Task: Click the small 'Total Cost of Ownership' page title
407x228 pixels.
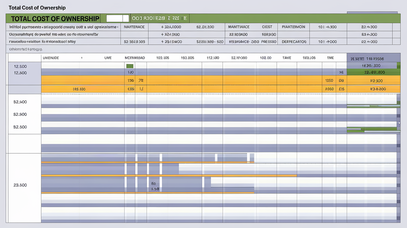Action: pos(37,8)
